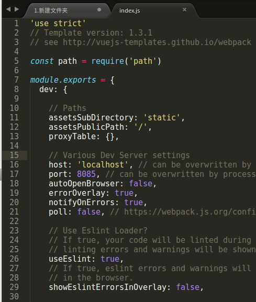
Task: Click the 'localhost' string value
Action: [x=103, y=165]
